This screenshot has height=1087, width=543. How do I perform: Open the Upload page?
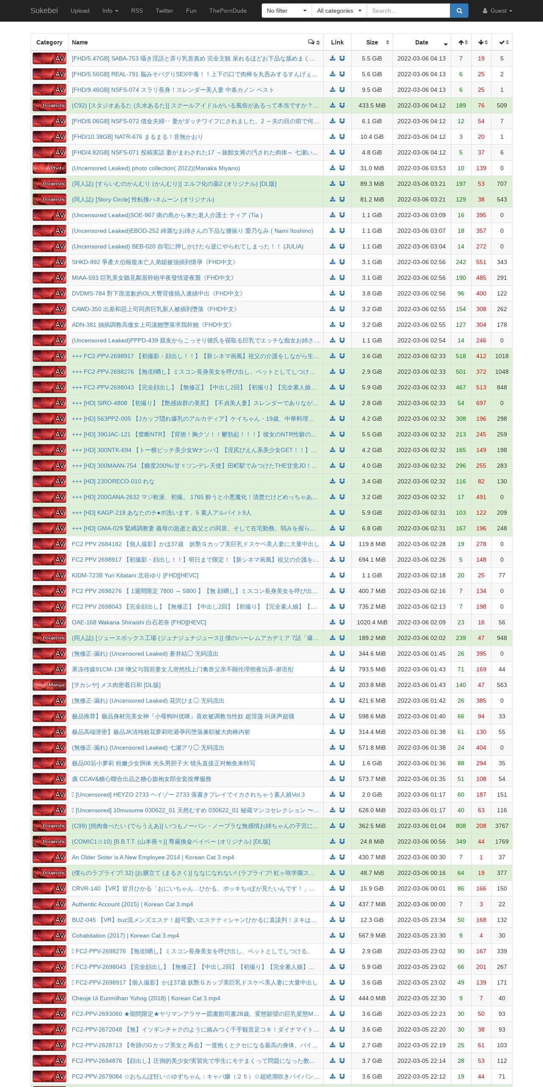tap(80, 11)
